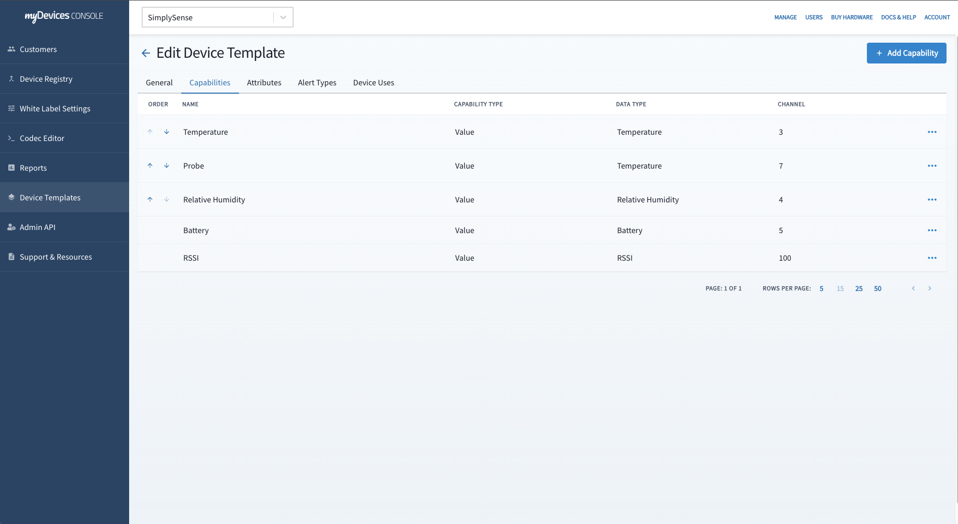Open the three-dot menu for the Battery row
The height and width of the screenshot is (524, 958).
point(932,231)
